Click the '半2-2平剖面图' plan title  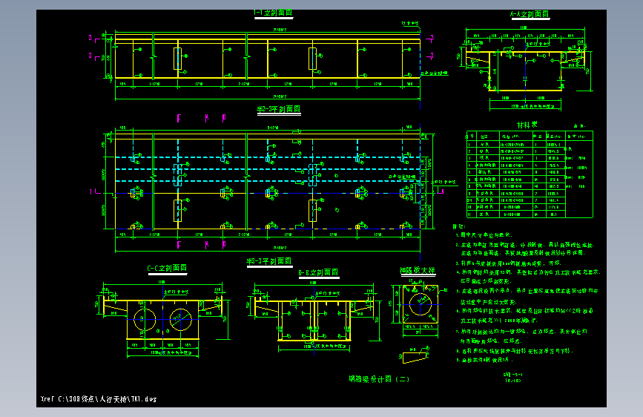pyautogui.click(x=278, y=109)
